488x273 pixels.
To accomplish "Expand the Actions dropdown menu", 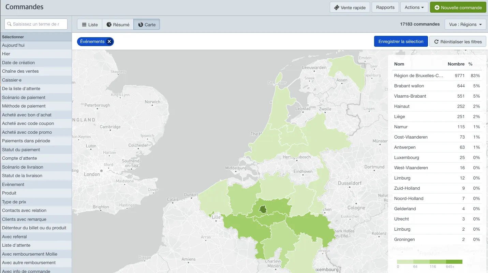I will pos(414,8).
